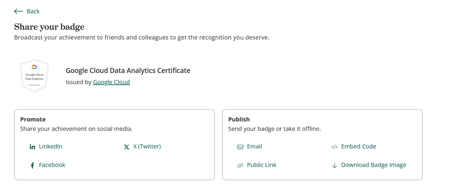Click the Facebook logo icon

(32, 165)
